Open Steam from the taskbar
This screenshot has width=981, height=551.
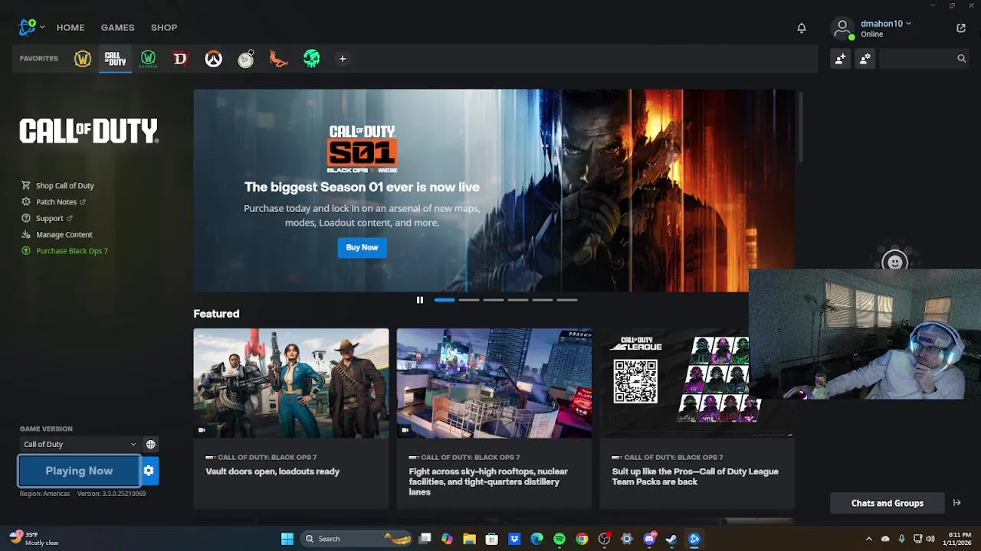tap(671, 539)
